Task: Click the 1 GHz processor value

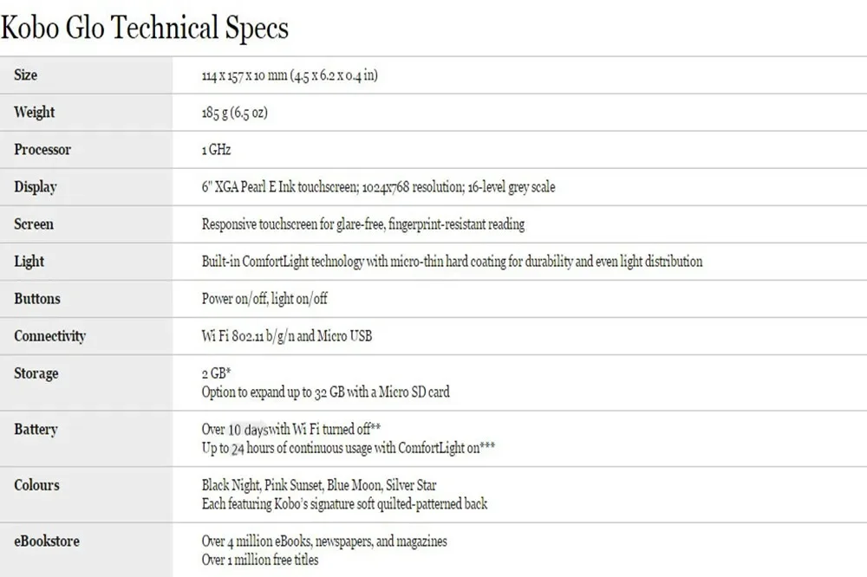Action: [x=216, y=150]
